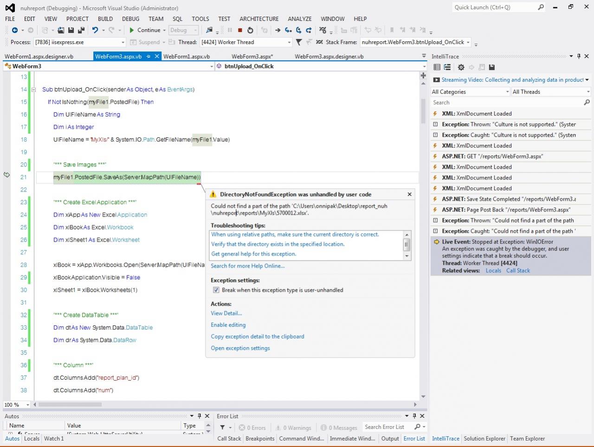Switch IntelliTrace to events view icon
Screen dimensions: 594x447
437,67
